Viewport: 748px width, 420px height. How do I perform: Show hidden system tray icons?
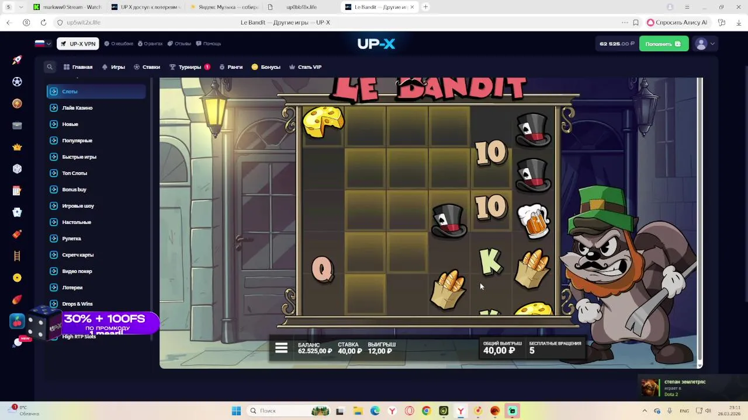pyautogui.click(x=645, y=411)
